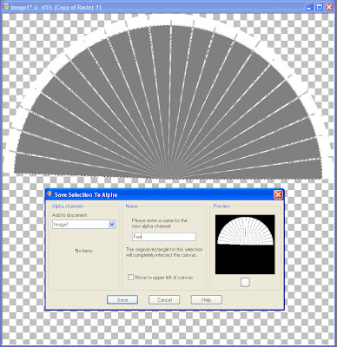Viewport: 337px width, 347px height.
Task: Click the 'The original rectangle for this selection' message
Action: click(x=164, y=249)
